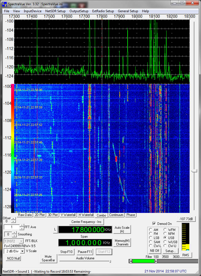This screenshot has height=276, width=201.
Task: Click the vertical scale slider thumb at right
Action: tap(194, 171)
